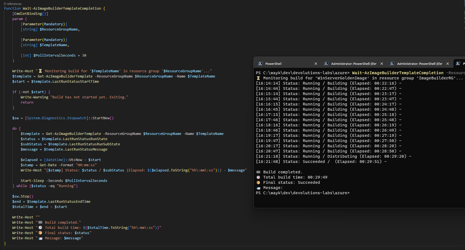Close the last fully visible Administrator PowerShell tab
The height and width of the screenshot is (250, 465).
[x=448, y=64]
